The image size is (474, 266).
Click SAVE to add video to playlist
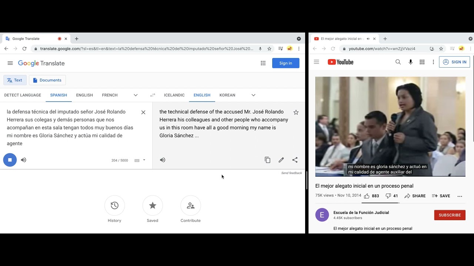[441, 196]
